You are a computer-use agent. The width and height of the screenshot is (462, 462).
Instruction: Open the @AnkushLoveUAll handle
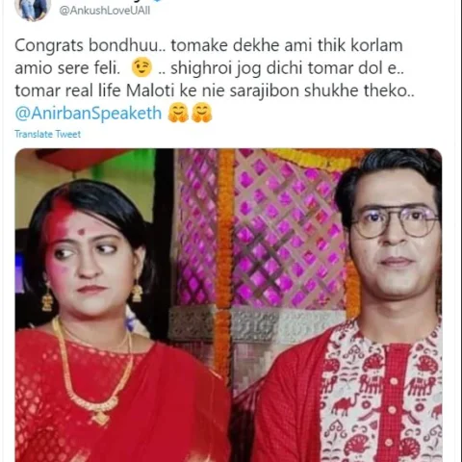click(x=105, y=11)
